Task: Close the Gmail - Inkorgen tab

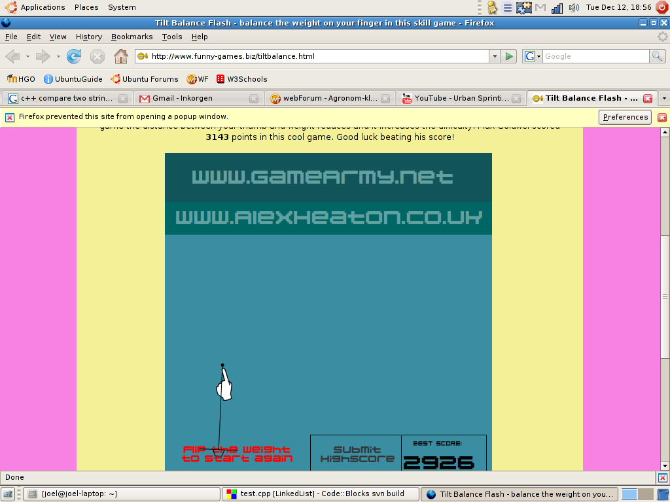Action: click(x=254, y=99)
